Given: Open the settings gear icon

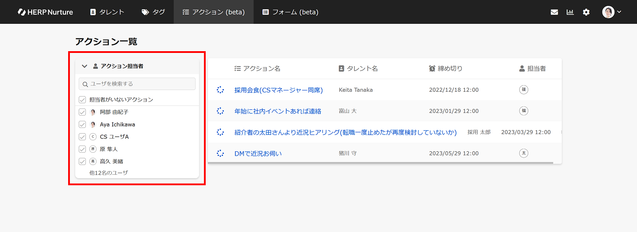Looking at the screenshot, I should click(x=586, y=12).
